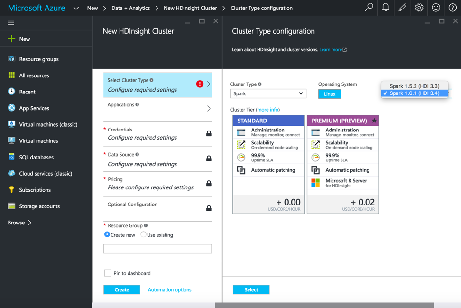Click the All resources grid icon
This screenshot has width=461, height=308.
pos(11,75)
